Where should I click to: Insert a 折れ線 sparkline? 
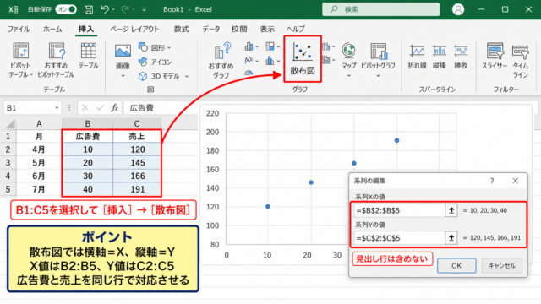pyautogui.click(x=417, y=56)
